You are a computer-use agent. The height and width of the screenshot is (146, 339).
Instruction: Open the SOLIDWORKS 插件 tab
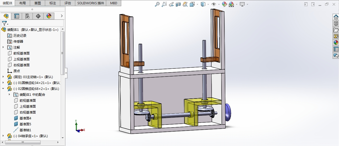(90, 3)
